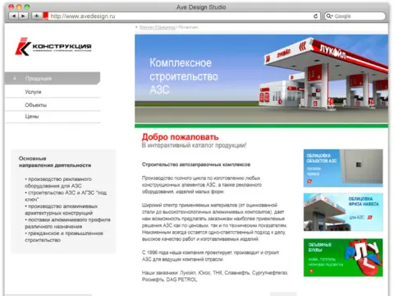
Task: Open the Продукция menu item
Action: tap(53, 78)
